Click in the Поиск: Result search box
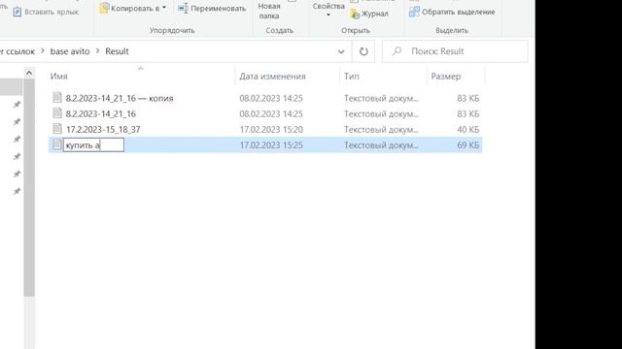Viewport: 622px width, 349px height. click(455, 51)
